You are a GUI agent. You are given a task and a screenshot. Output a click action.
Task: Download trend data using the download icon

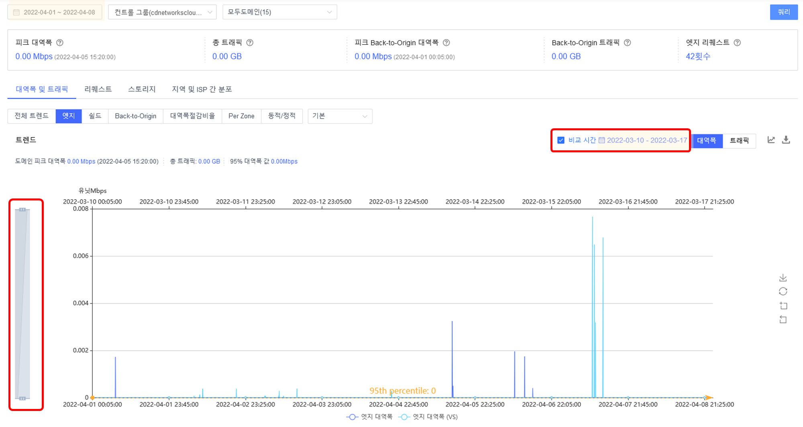786,140
